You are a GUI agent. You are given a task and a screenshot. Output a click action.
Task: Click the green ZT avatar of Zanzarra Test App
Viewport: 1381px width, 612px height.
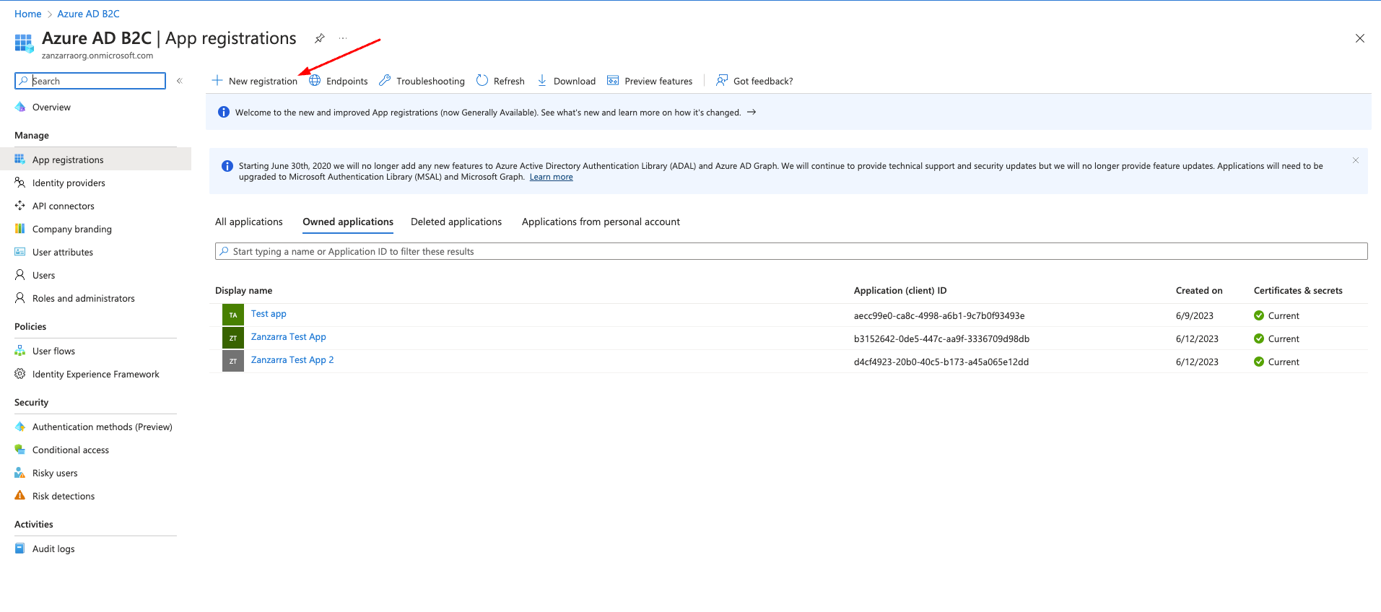(x=233, y=338)
